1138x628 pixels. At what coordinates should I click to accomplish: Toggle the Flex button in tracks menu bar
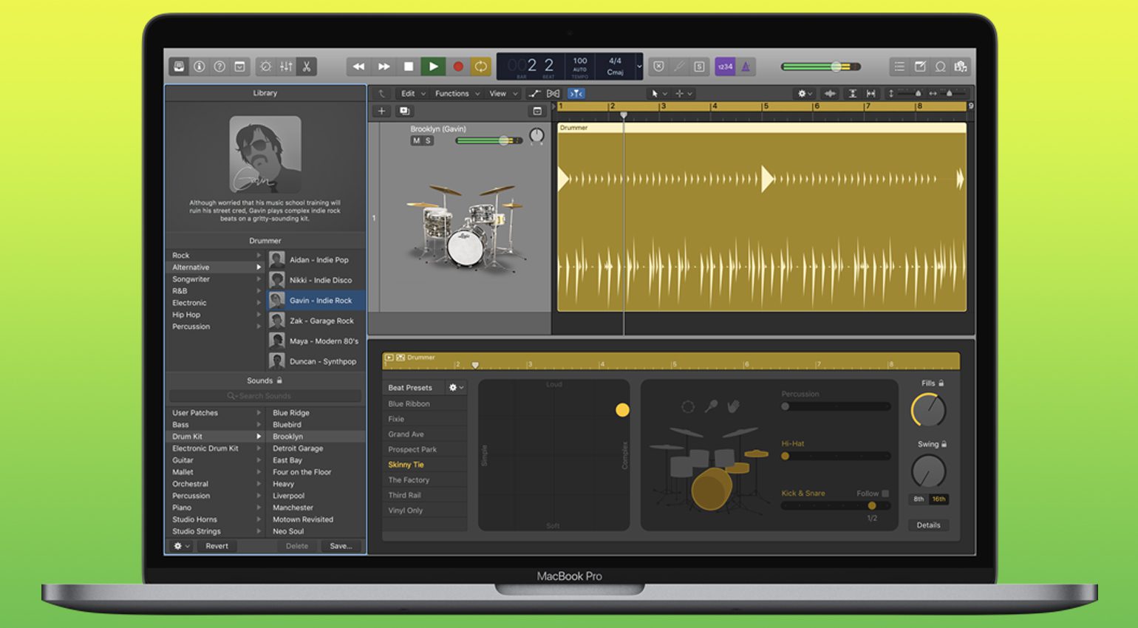pos(553,94)
